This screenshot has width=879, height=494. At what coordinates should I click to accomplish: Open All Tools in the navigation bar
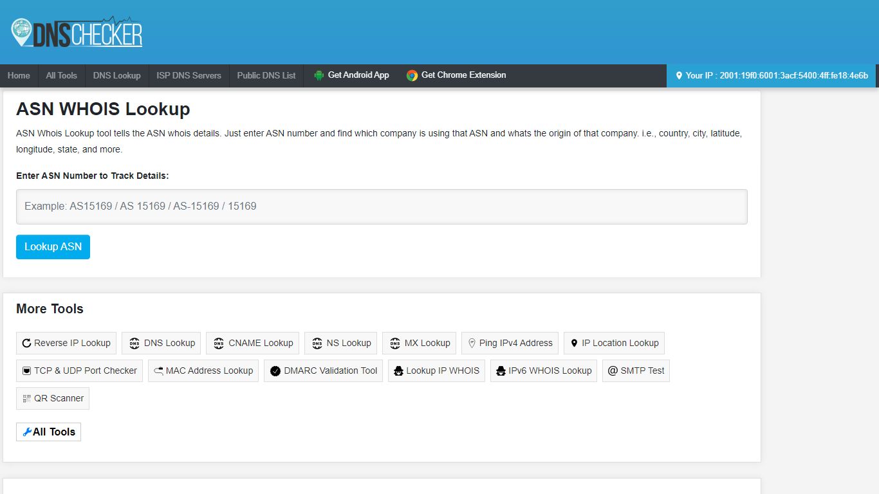point(61,75)
